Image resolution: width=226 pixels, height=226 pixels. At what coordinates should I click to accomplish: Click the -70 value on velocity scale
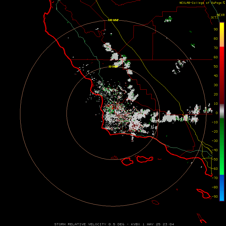tap(215, 178)
